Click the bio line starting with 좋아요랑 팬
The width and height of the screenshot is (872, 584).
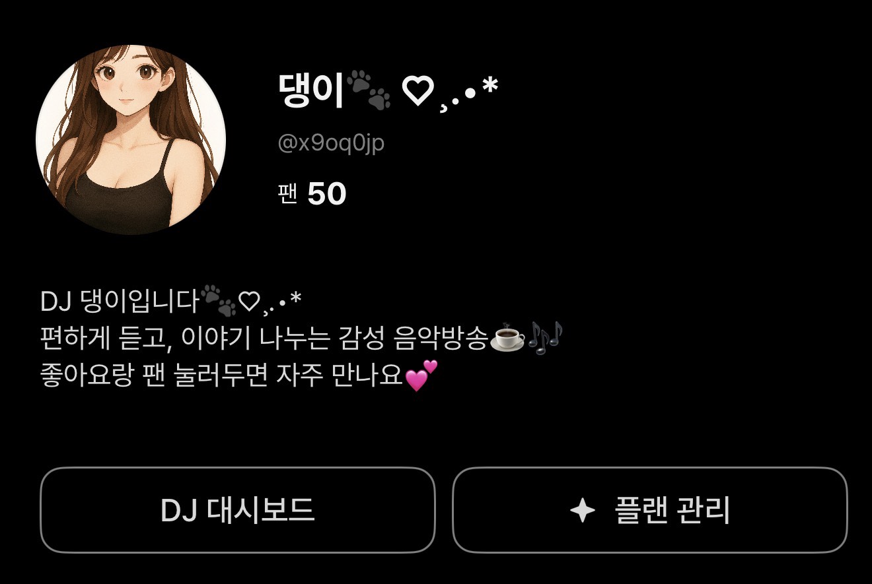click(239, 377)
